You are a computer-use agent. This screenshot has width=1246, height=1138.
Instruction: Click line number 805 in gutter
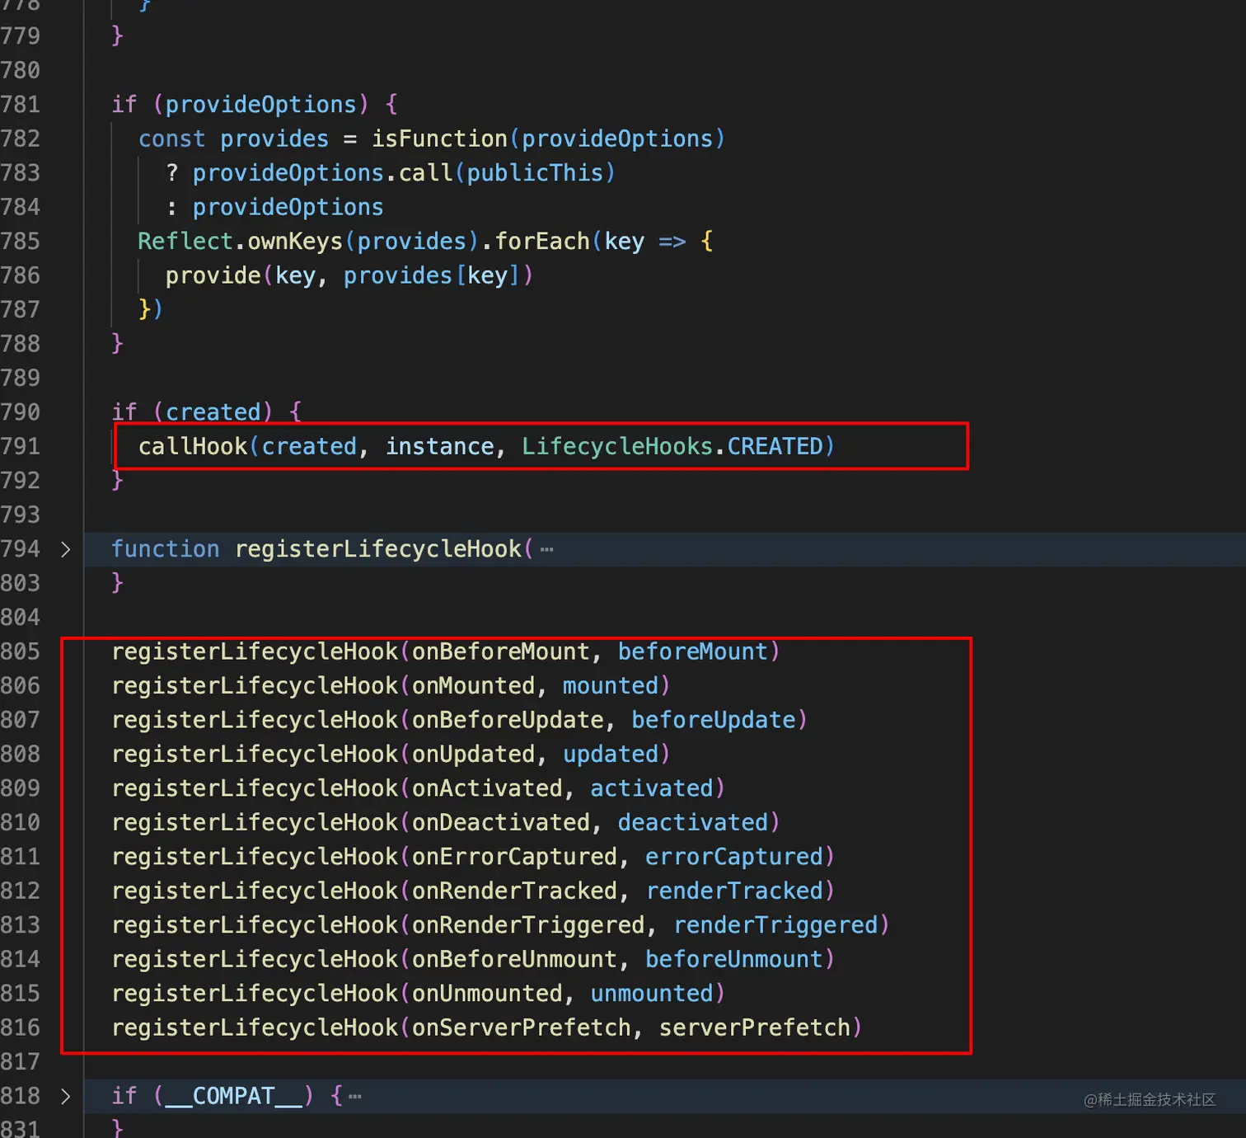21,651
